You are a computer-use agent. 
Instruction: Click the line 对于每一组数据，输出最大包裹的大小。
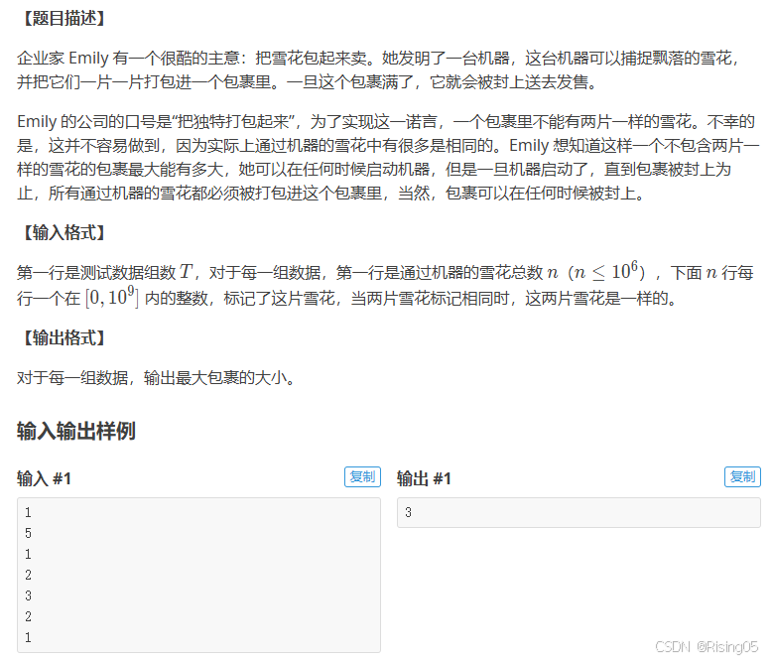156,378
